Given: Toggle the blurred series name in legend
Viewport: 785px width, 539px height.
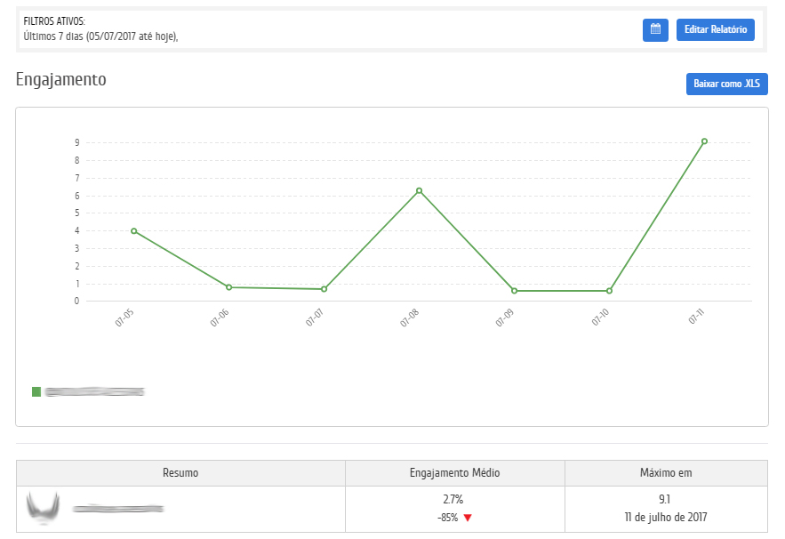Looking at the screenshot, I should click(x=94, y=391).
